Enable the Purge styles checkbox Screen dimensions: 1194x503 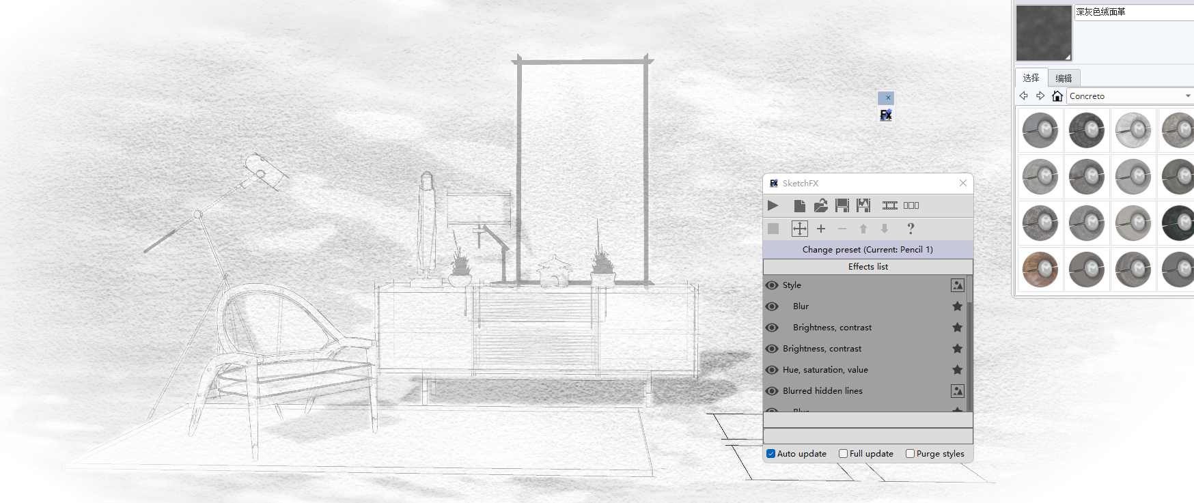[910, 454]
